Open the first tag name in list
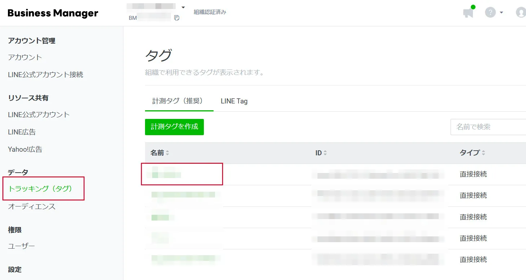Viewport: 526px width, 280px height. [x=166, y=175]
